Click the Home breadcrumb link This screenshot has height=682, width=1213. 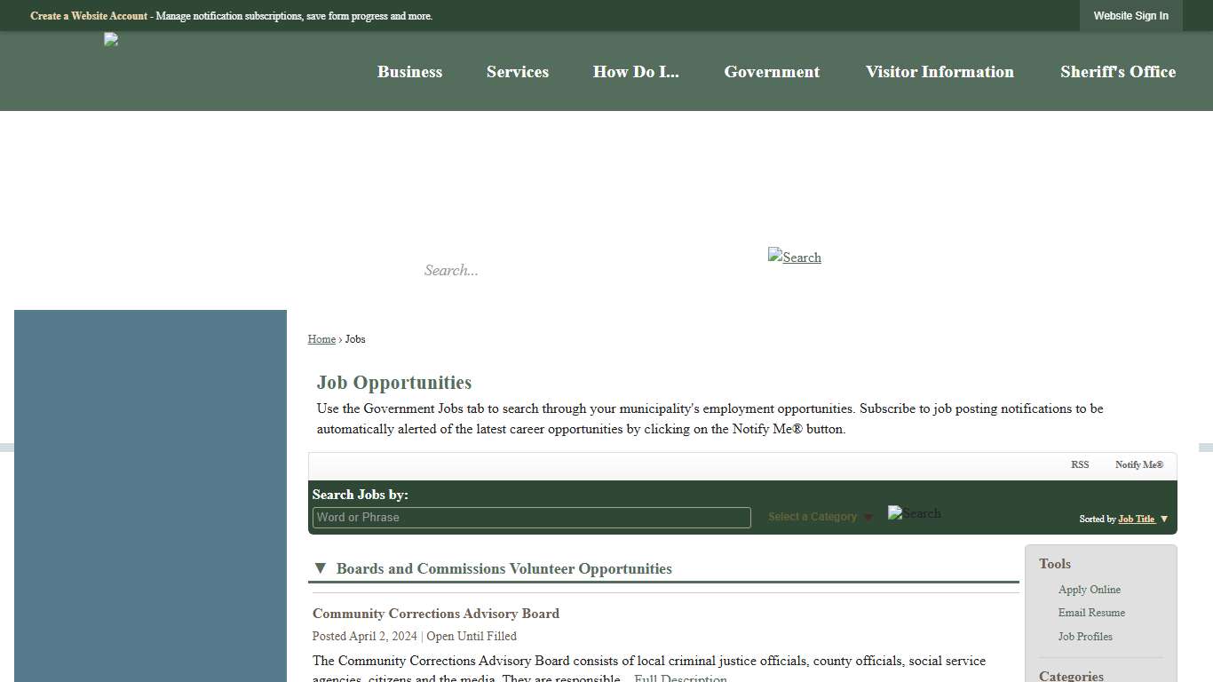[321, 338]
